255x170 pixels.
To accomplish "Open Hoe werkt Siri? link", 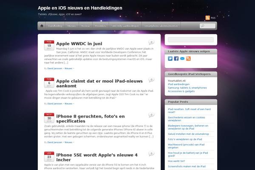I will (x=176, y=161).
